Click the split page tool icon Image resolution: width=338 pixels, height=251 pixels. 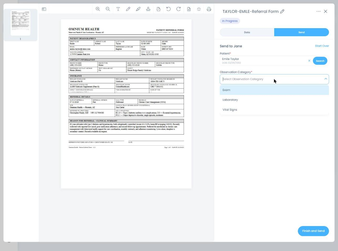(x=159, y=9)
